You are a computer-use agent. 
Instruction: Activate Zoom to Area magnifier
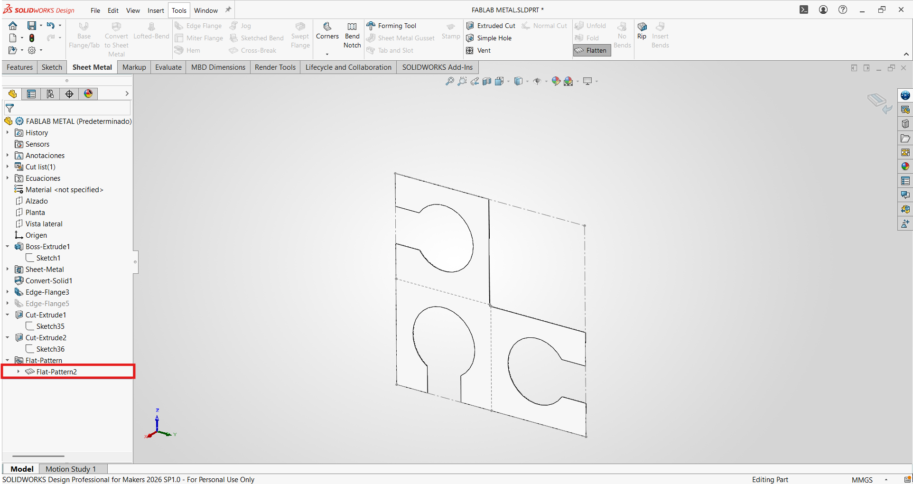(x=462, y=81)
